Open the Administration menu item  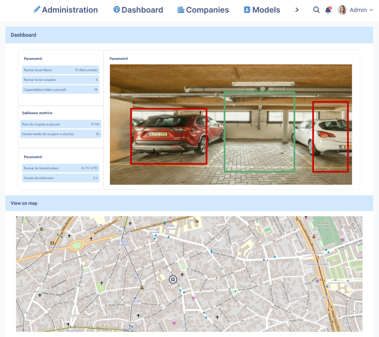tap(70, 10)
